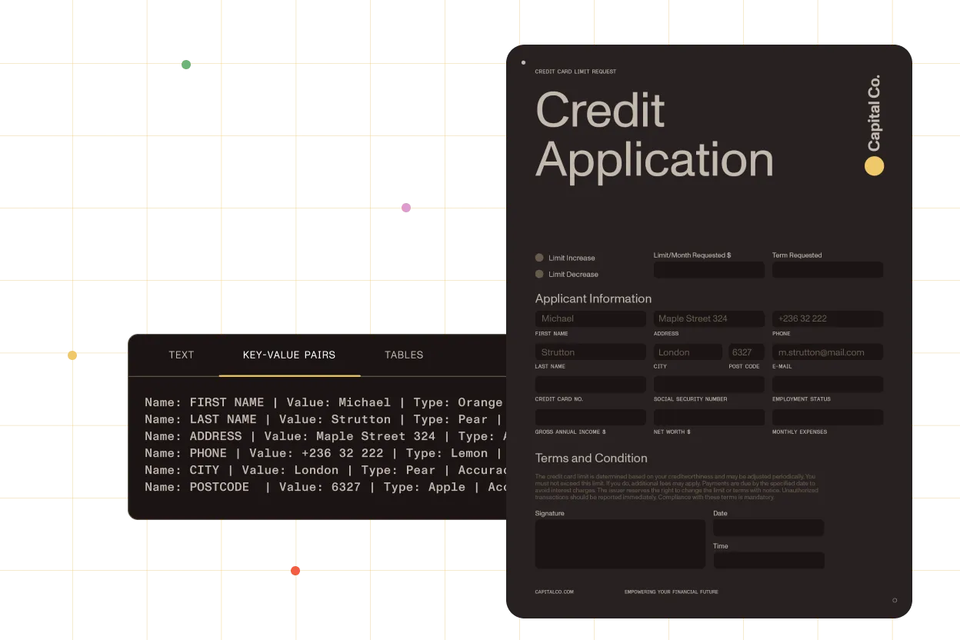Screen dimensions: 960x640
Task: Click the E-mail field with m.strutton@mail.com
Action: point(827,352)
